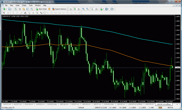Image resolution: width=182 pixels, height=110 pixels.
Task: Select the Crosshair tool
Action: 8,13
